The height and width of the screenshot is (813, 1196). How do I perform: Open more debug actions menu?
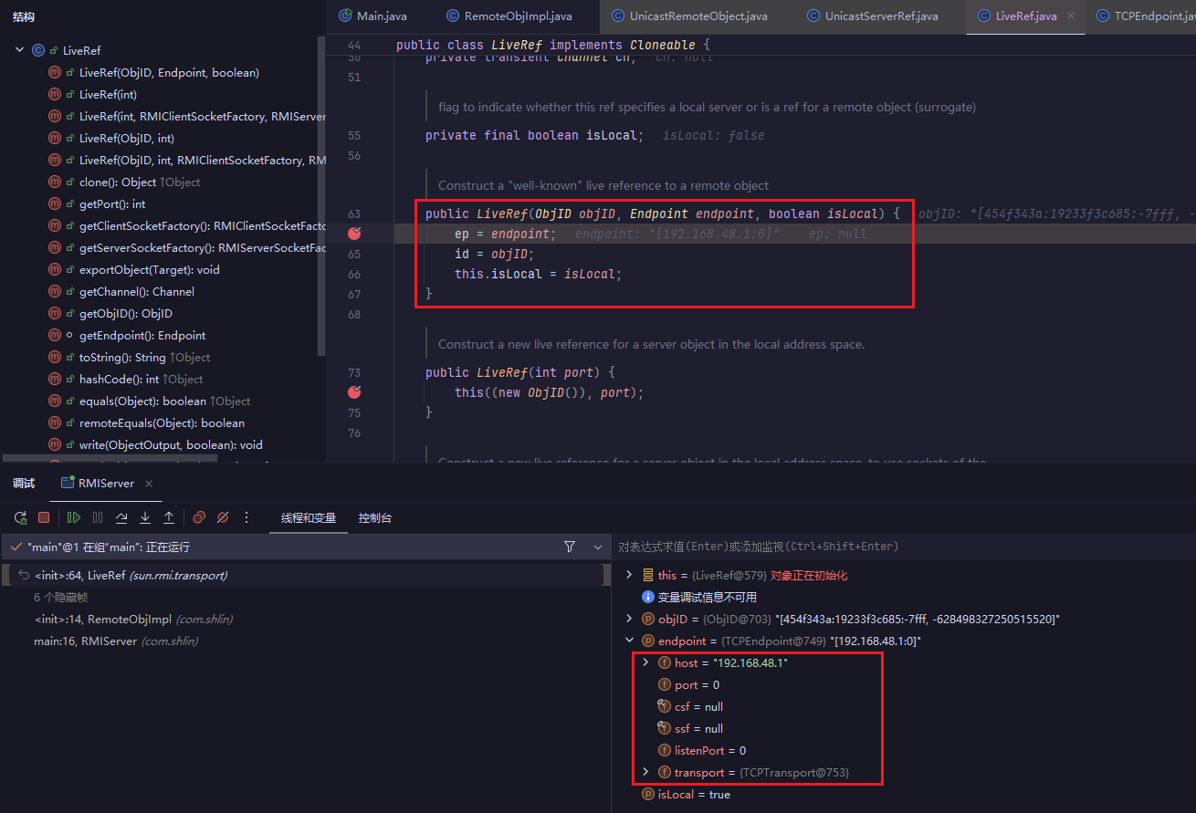(x=247, y=517)
